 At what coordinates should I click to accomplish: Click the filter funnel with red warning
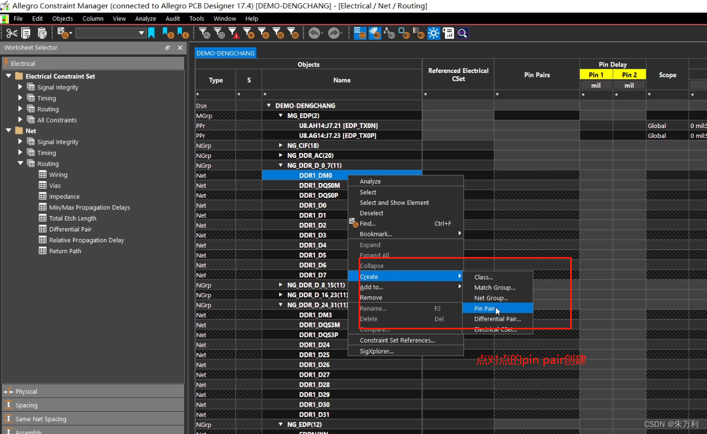[x=234, y=33]
